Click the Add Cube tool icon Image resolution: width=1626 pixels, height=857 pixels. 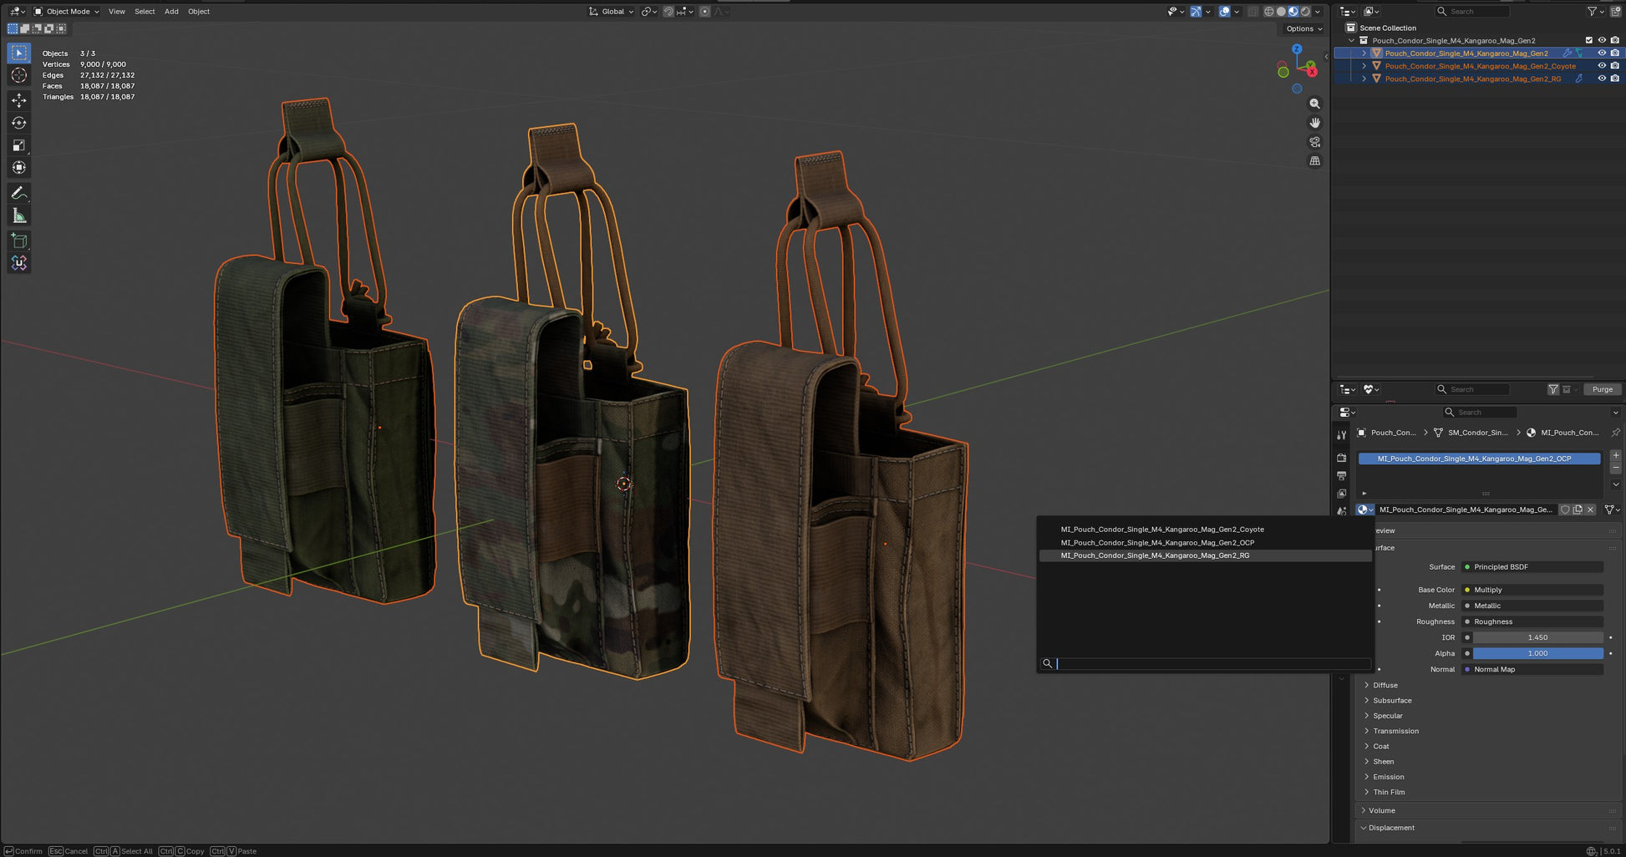[18, 241]
